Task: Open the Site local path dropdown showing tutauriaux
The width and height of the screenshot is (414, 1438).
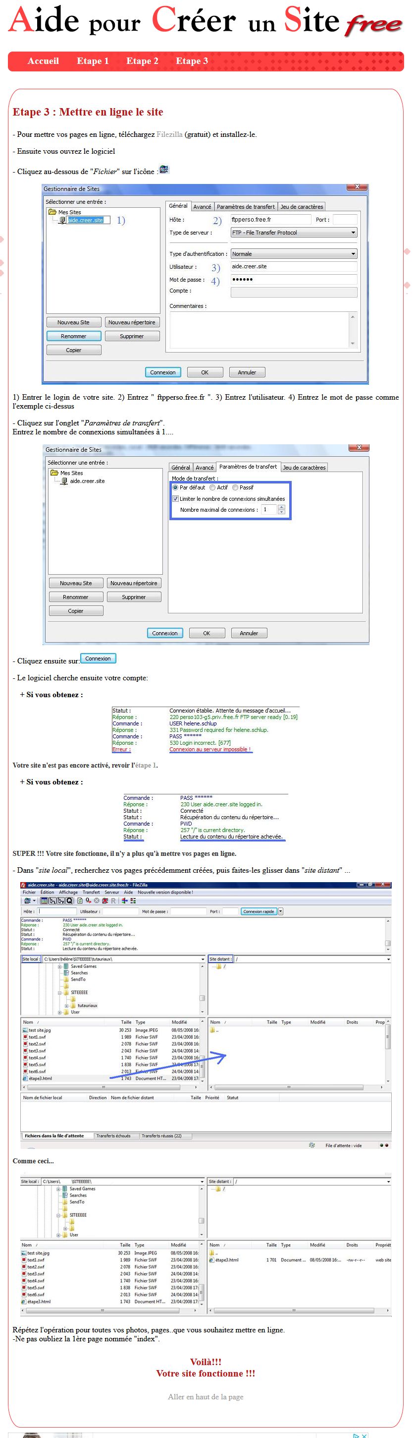Action: [x=202, y=959]
